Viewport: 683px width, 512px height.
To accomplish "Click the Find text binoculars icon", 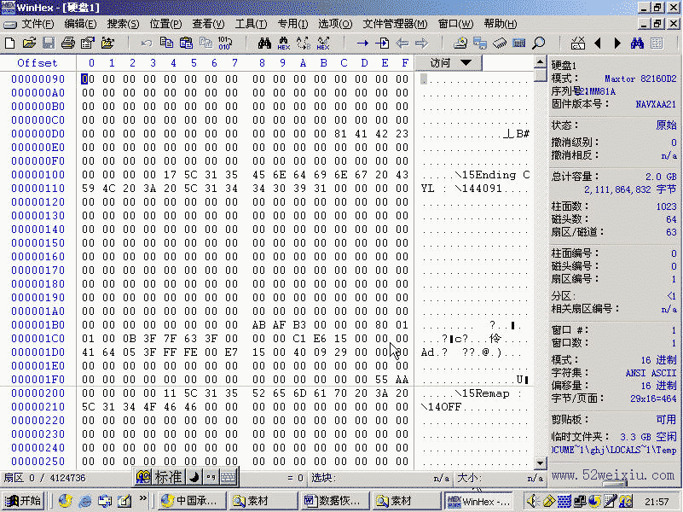I will (x=263, y=43).
